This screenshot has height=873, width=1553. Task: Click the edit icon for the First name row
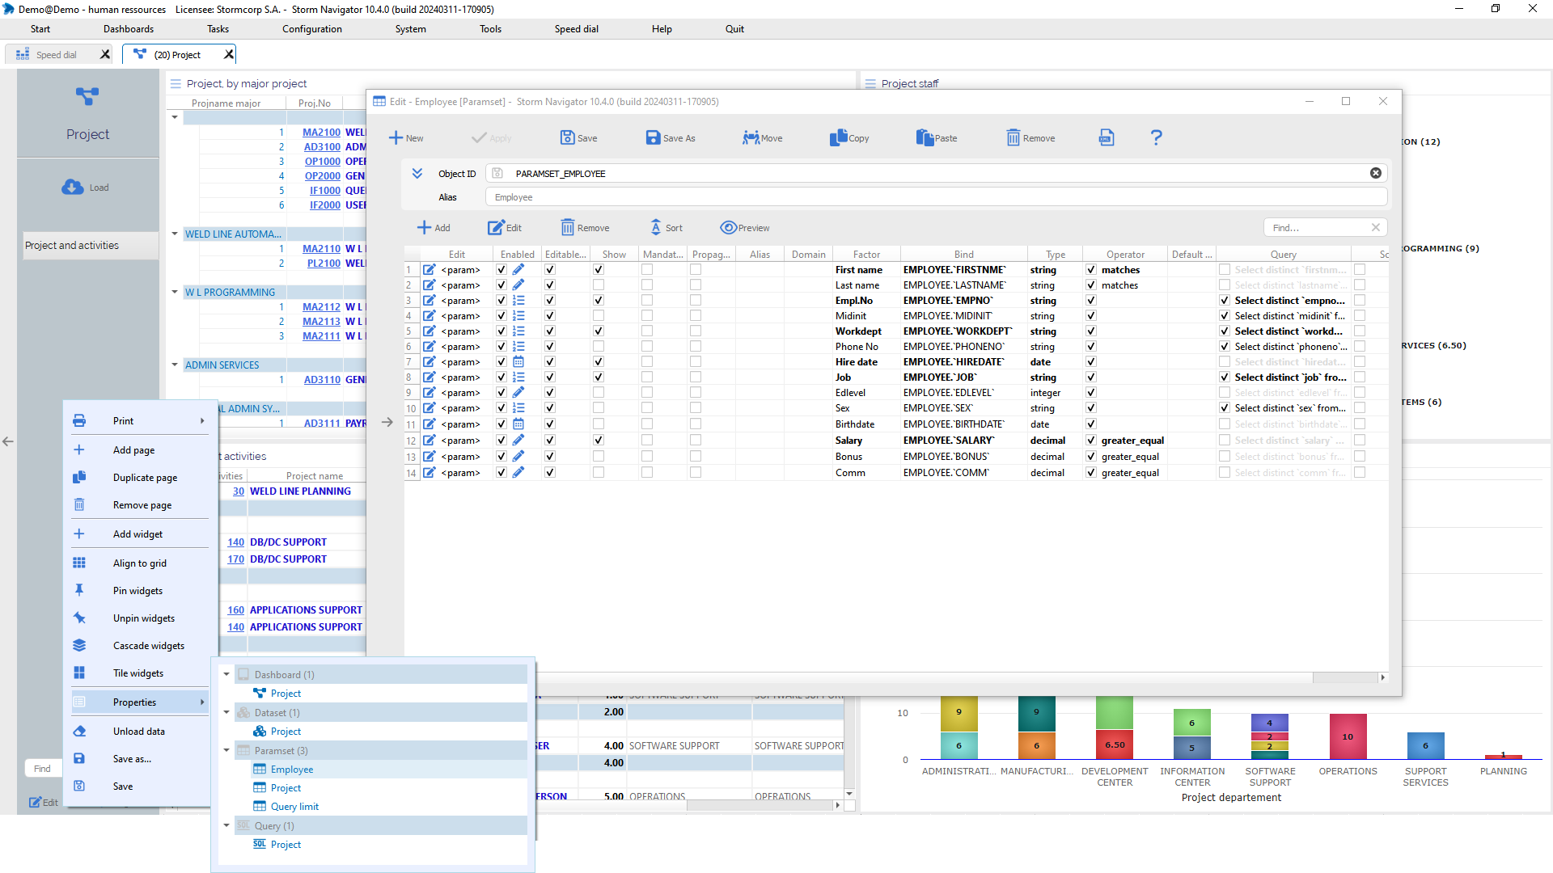tap(430, 270)
